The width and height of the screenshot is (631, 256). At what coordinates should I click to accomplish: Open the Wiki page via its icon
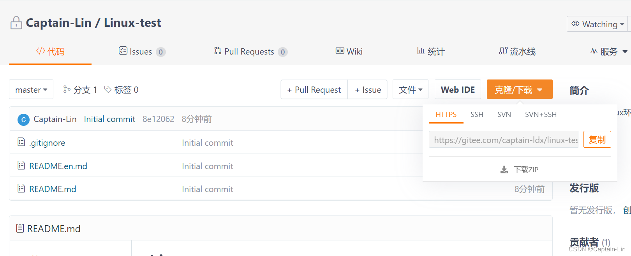click(339, 51)
